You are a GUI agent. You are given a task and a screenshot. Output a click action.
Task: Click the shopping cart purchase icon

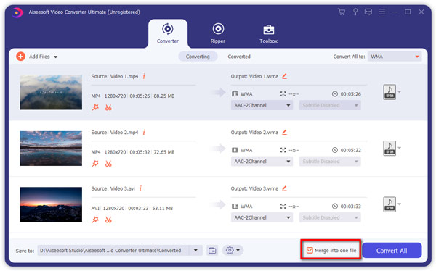click(342, 12)
